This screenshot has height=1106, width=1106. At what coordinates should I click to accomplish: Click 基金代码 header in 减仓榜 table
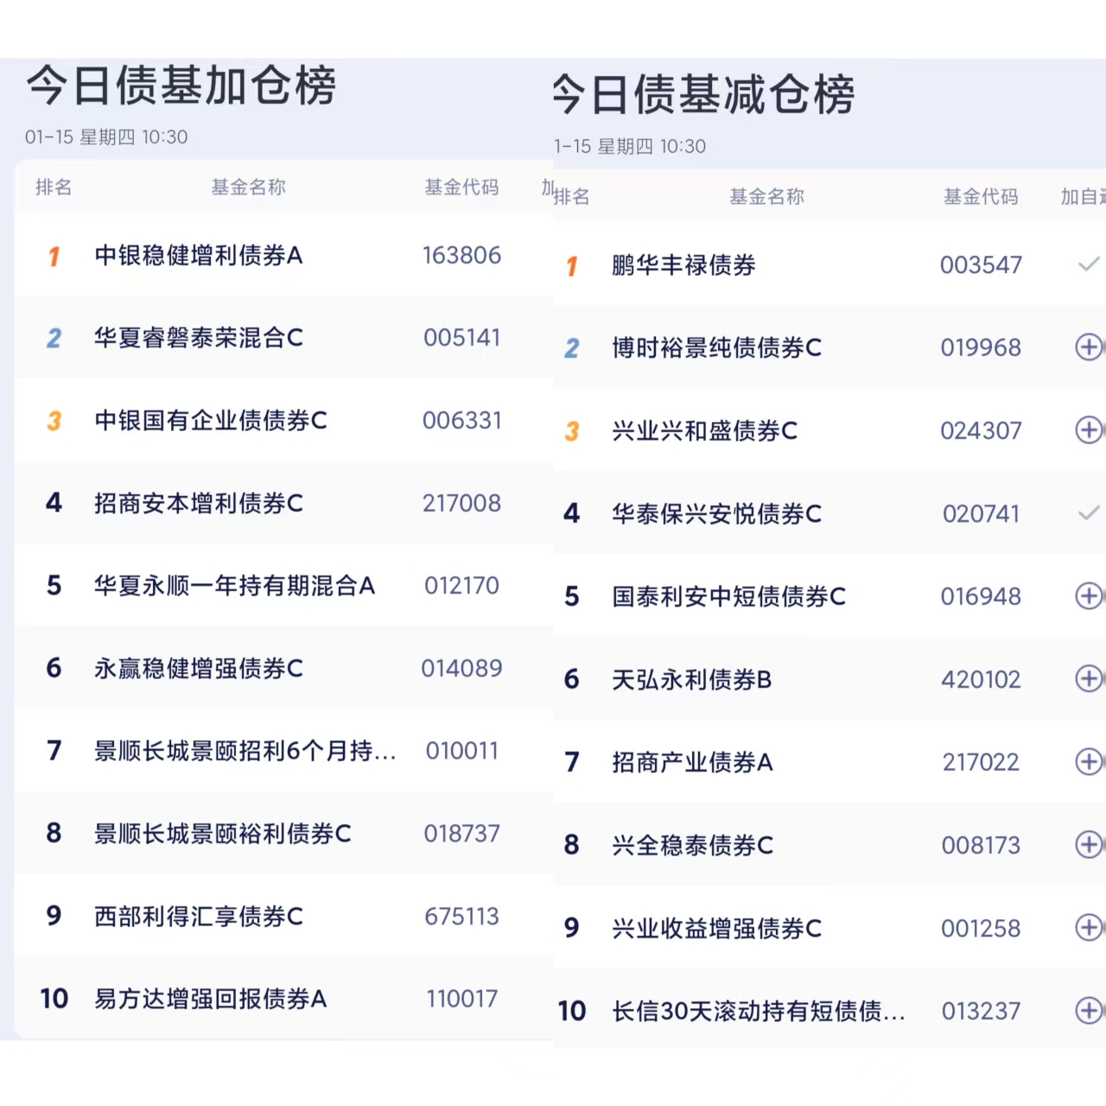981,197
